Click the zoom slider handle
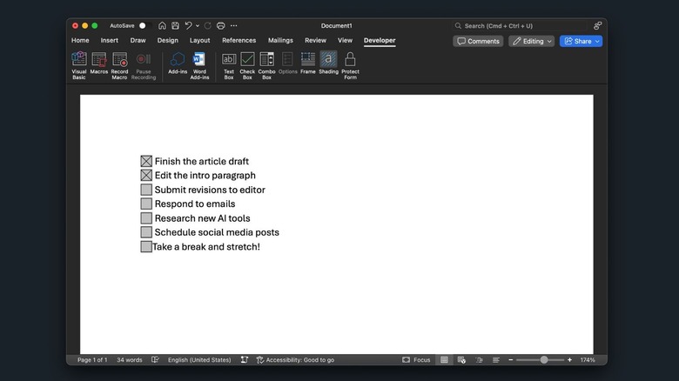This screenshot has width=679, height=381. pos(544,359)
